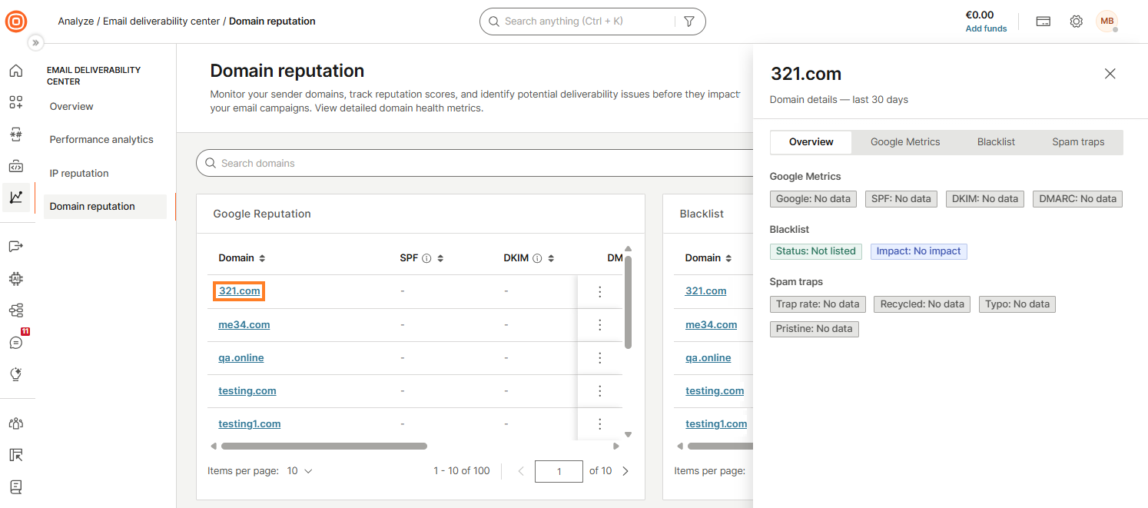
Task: Click the Search anything global search field
Action: (592, 22)
